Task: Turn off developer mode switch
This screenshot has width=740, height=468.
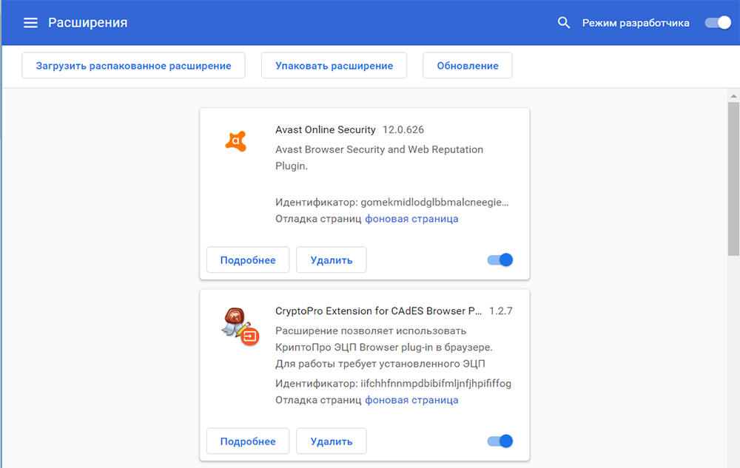Action: click(717, 23)
